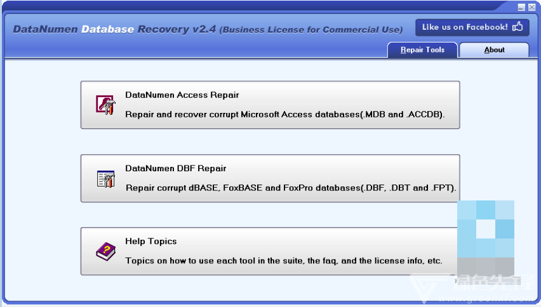Click the dBASE, FoxBASE and FoxPro description
The height and width of the screenshot is (307, 541).
(291, 188)
